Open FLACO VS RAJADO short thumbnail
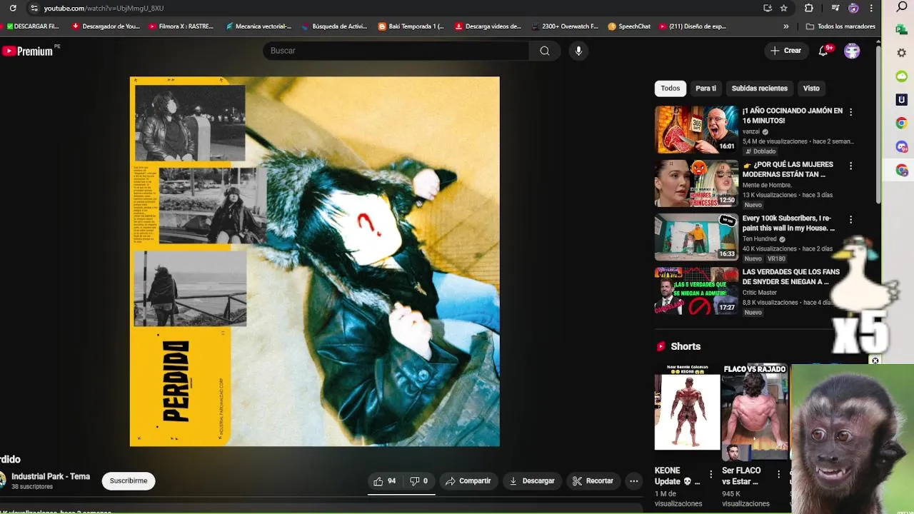Viewport: 914px width, 514px height. tap(755, 412)
